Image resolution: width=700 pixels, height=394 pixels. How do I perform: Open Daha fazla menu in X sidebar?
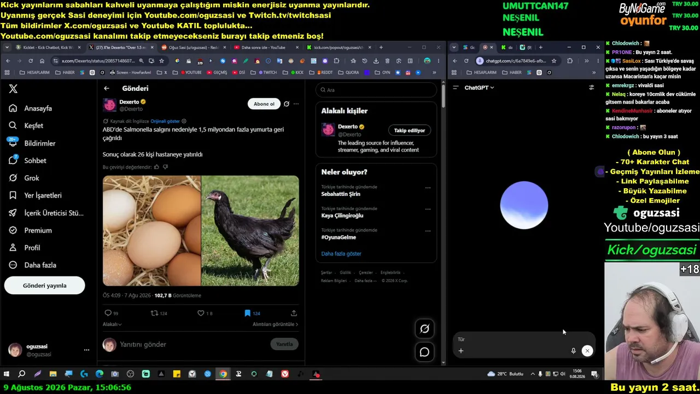32,265
